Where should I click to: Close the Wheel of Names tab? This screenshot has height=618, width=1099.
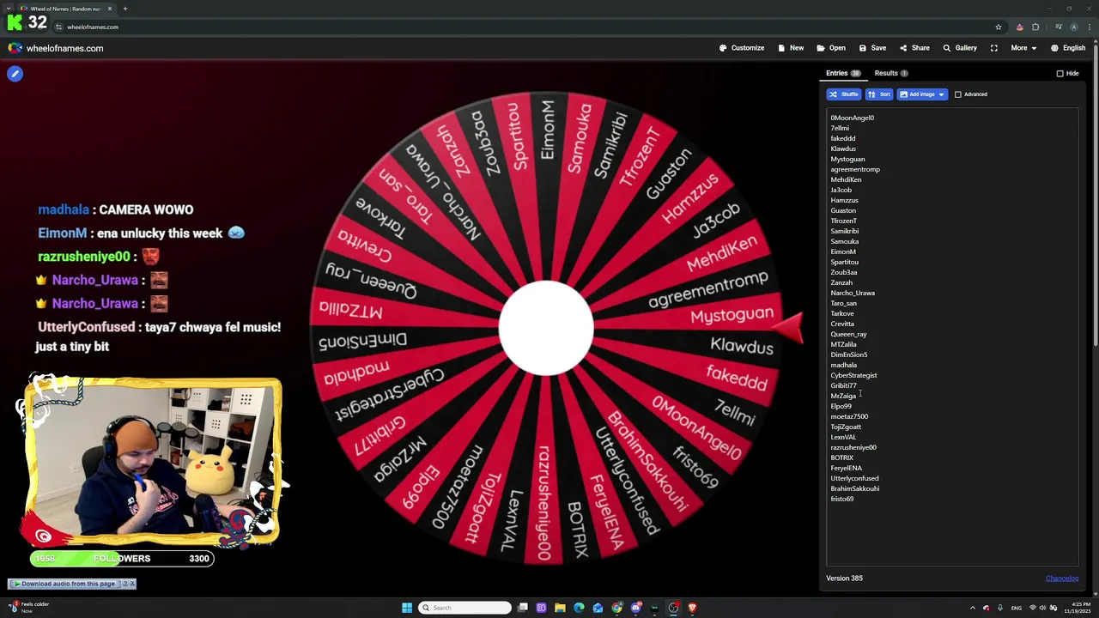[x=109, y=9]
